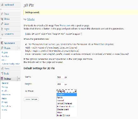
Task: Click the Tools wrench icon
Action: (x=2, y=74)
